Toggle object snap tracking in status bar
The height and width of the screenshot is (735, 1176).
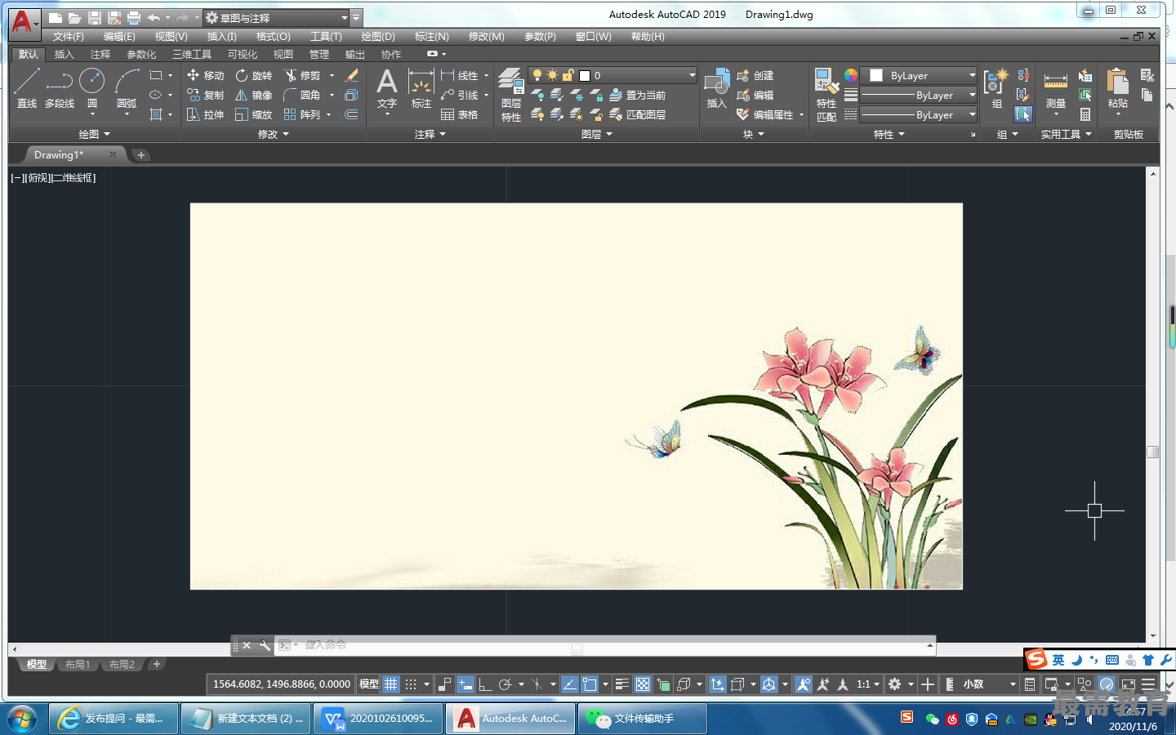[570, 684]
